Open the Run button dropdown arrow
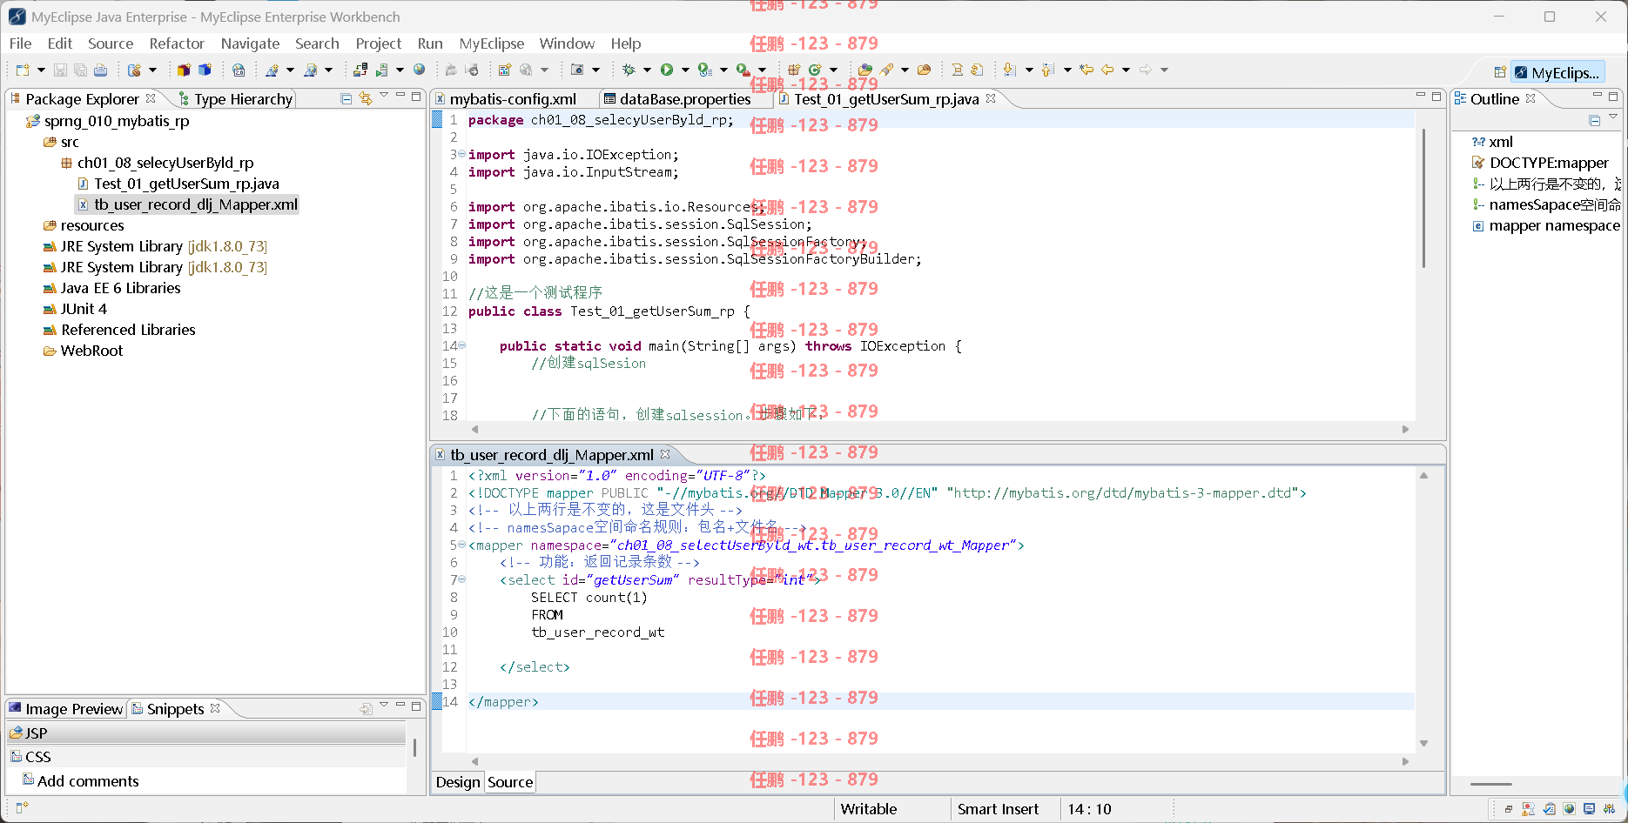 [x=685, y=70]
